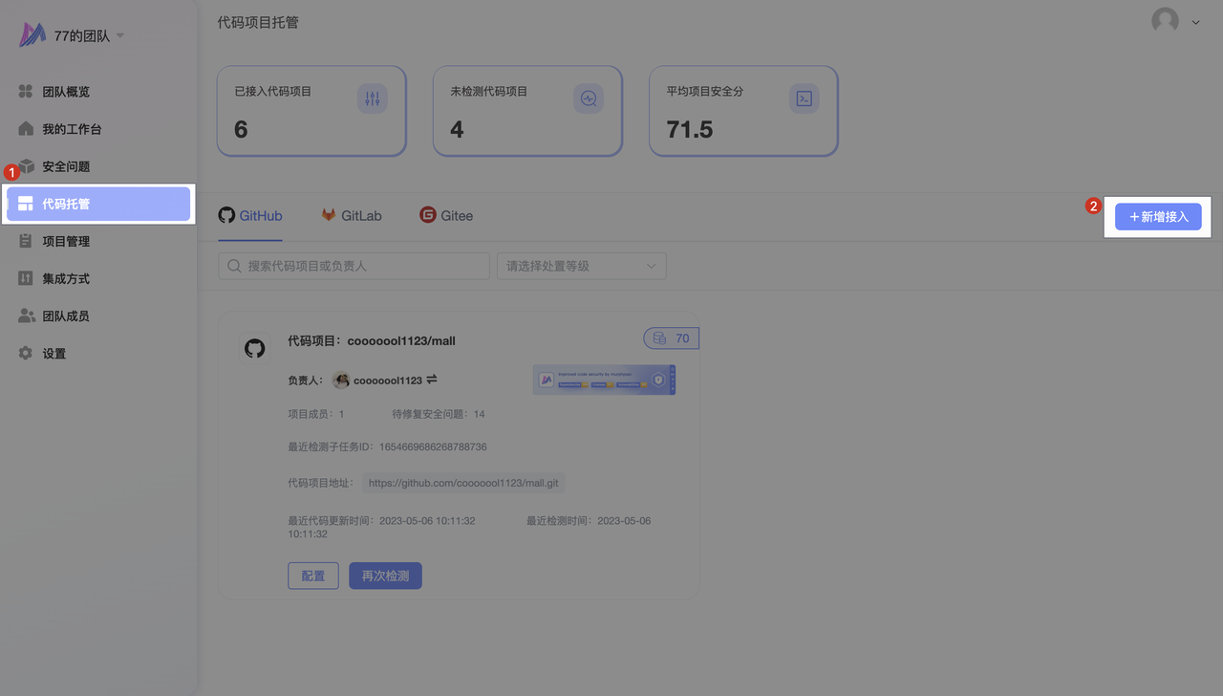Click the 再次检测 button
The width and height of the screenshot is (1223, 696).
coord(385,576)
